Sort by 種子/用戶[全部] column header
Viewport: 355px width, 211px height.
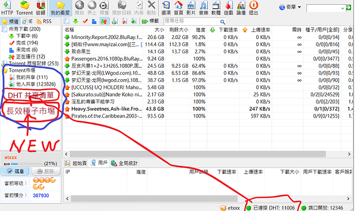pyautogui.click(x=322, y=30)
